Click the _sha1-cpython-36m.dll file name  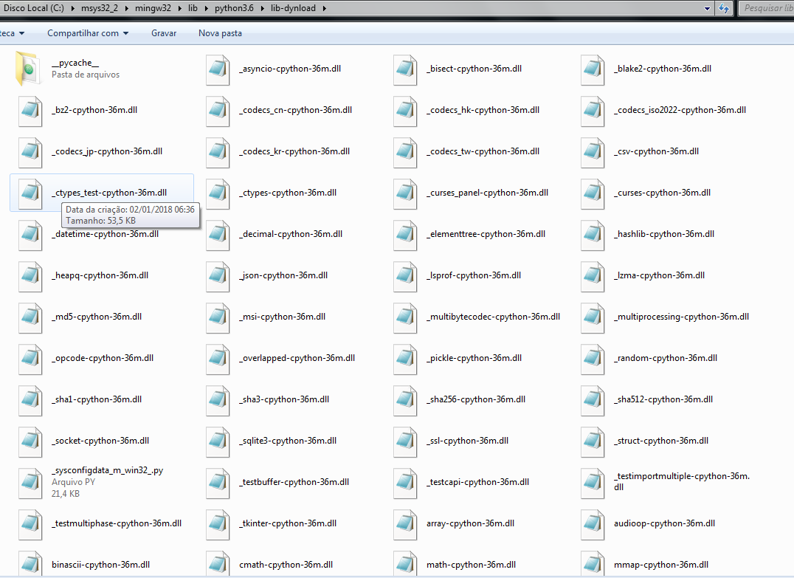pyautogui.click(x=97, y=399)
